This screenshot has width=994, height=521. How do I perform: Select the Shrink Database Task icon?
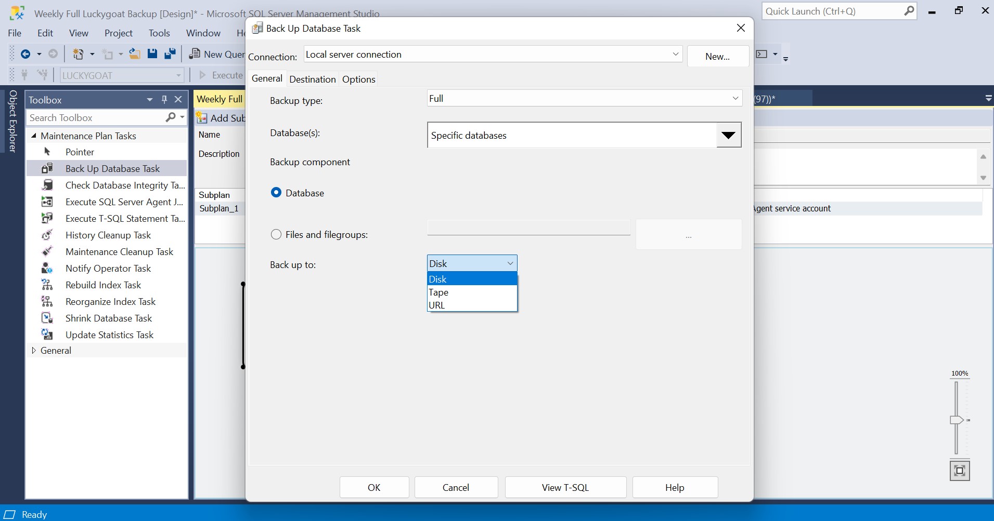[47, 318]
